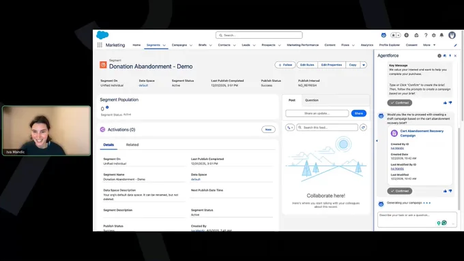Thumbs down the Key Message response
Image resolution: width=464 pixels, height=261 pixels.
pos(450,103)
